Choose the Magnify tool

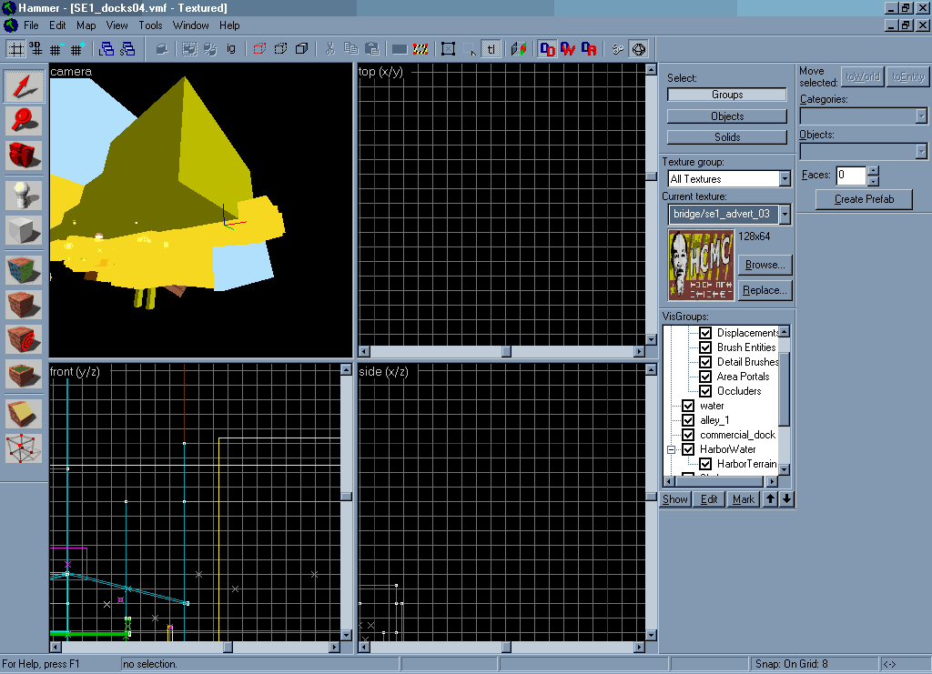25,121
